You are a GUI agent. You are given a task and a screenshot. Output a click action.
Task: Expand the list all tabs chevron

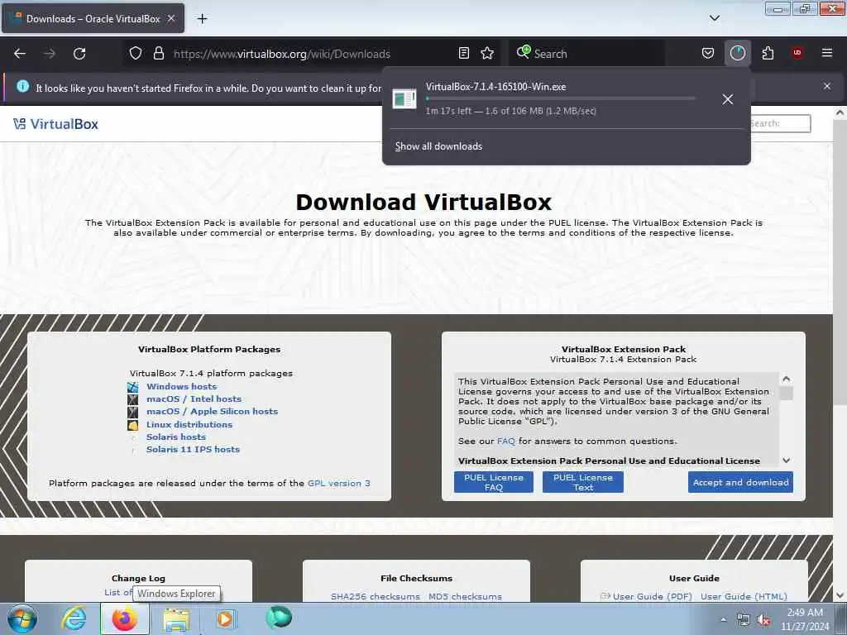tap(714, 18)
